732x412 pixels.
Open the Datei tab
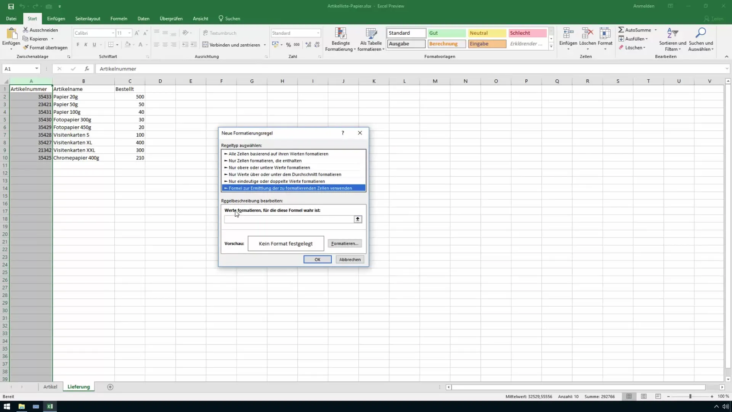pyautogui.click(x=11, y=18)
